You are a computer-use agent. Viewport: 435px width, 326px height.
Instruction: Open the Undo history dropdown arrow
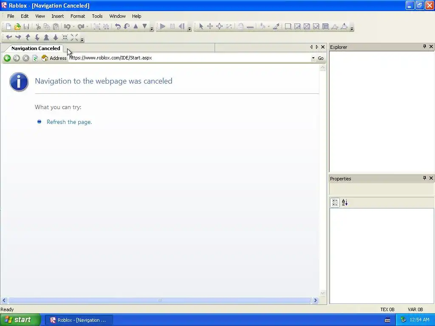point(73,27)
